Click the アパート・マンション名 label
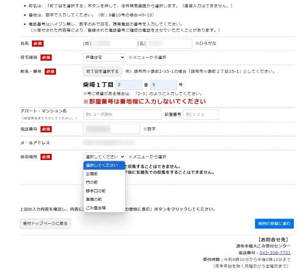The image size is (306, 274). pos(44,111)
